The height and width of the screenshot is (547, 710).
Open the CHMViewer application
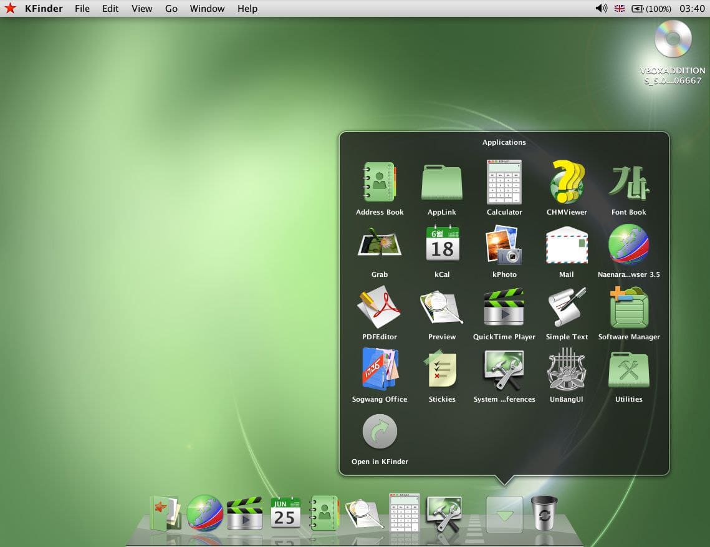(567, 182)
